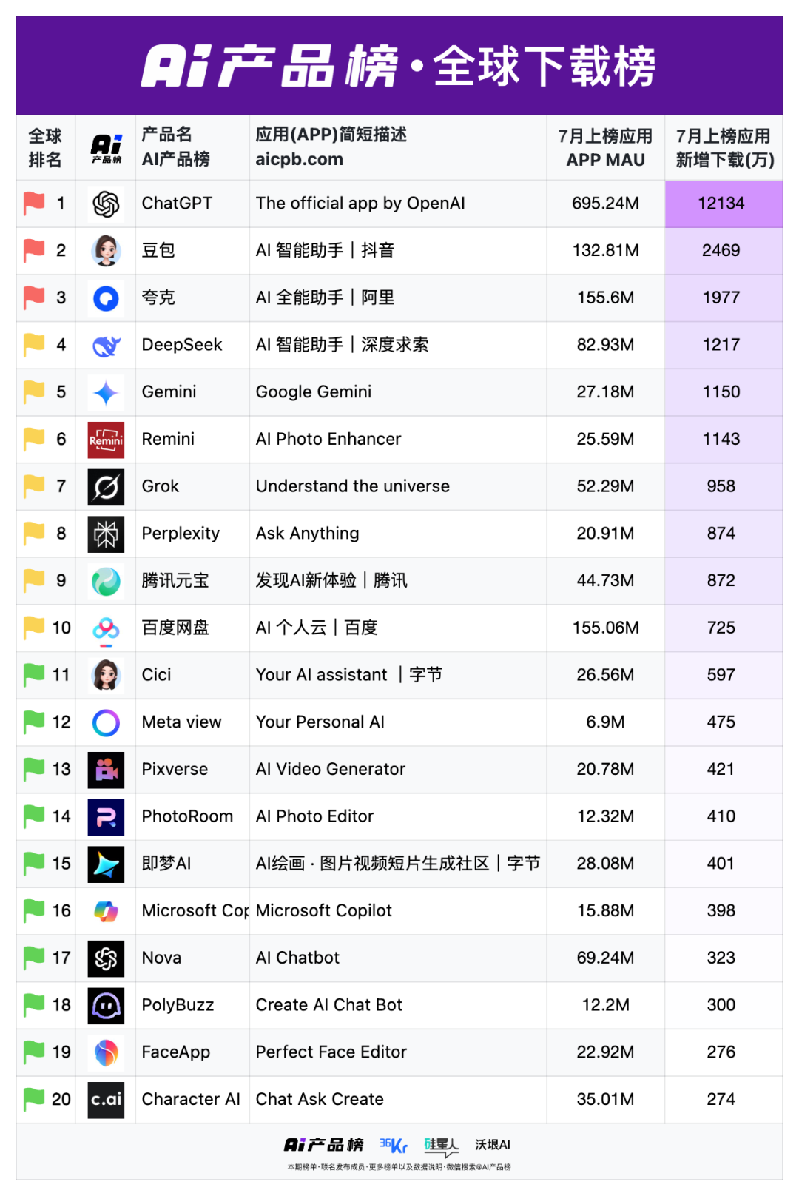
Task: Click the PolyBuzz app icon
Action: pyautogui.click(x=106, y=1006)
